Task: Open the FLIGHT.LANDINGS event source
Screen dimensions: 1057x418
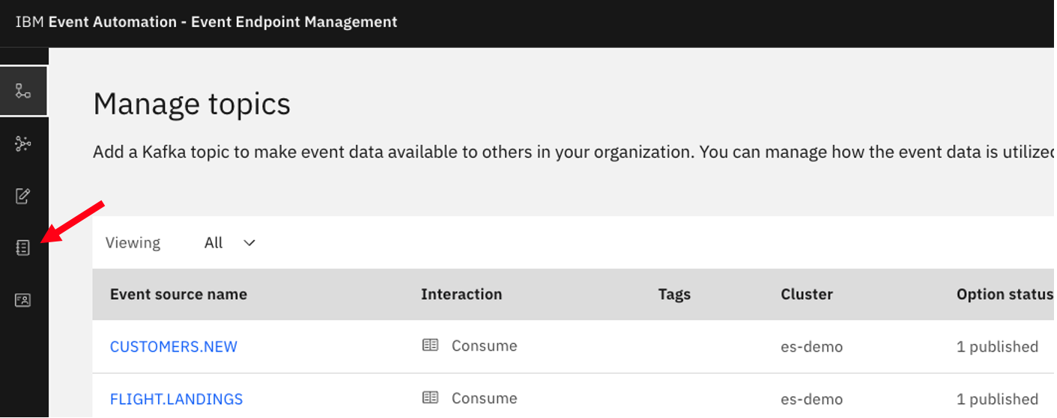Action: pos(176,399)
